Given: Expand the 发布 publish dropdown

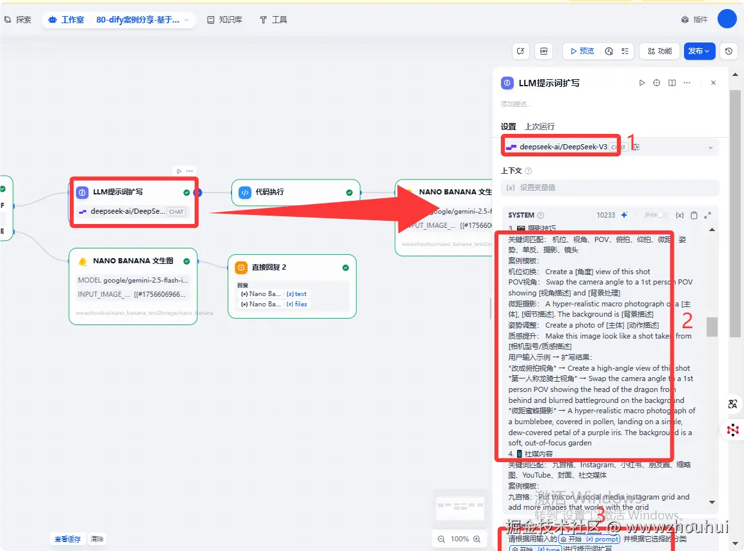Looking at the screenshot, I should click(x=699, y=51).
